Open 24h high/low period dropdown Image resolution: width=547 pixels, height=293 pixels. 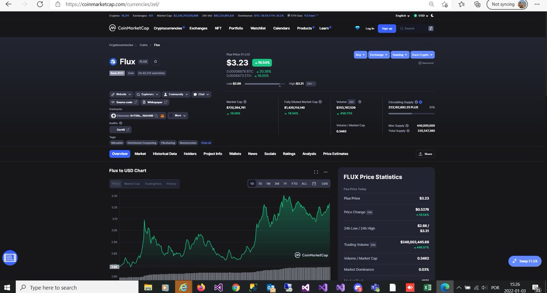tap(310, 84)
